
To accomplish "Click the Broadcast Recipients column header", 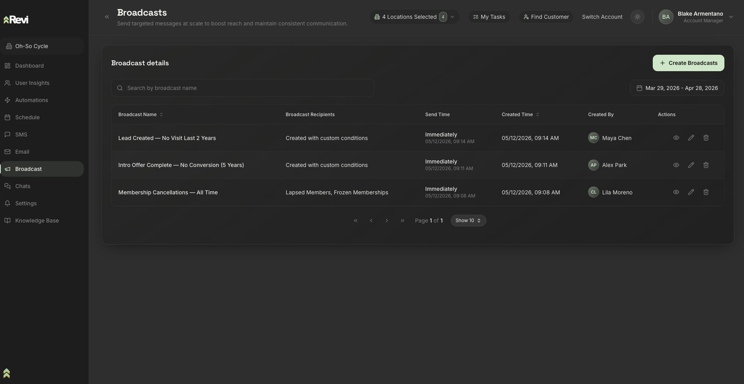I will point(310,115).
